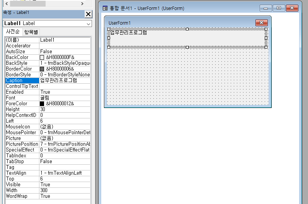Click the label's top-center sizing handle
Screen dimensions: 308x204
(187, 29)
